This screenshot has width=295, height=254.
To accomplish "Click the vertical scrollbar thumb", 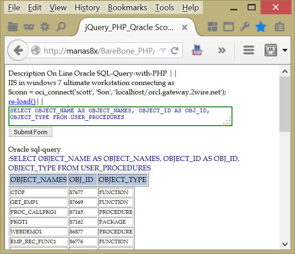I will (x=285, y=104).
